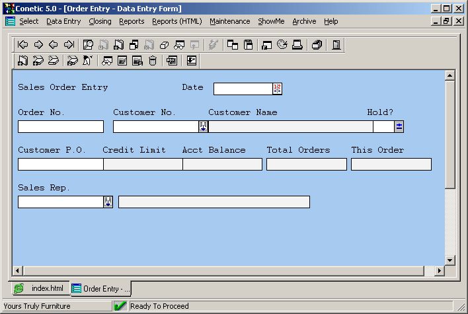Viewport: 468px width, 314px height.
Task: Click the PDF export icon
Action: pos(172,61)
